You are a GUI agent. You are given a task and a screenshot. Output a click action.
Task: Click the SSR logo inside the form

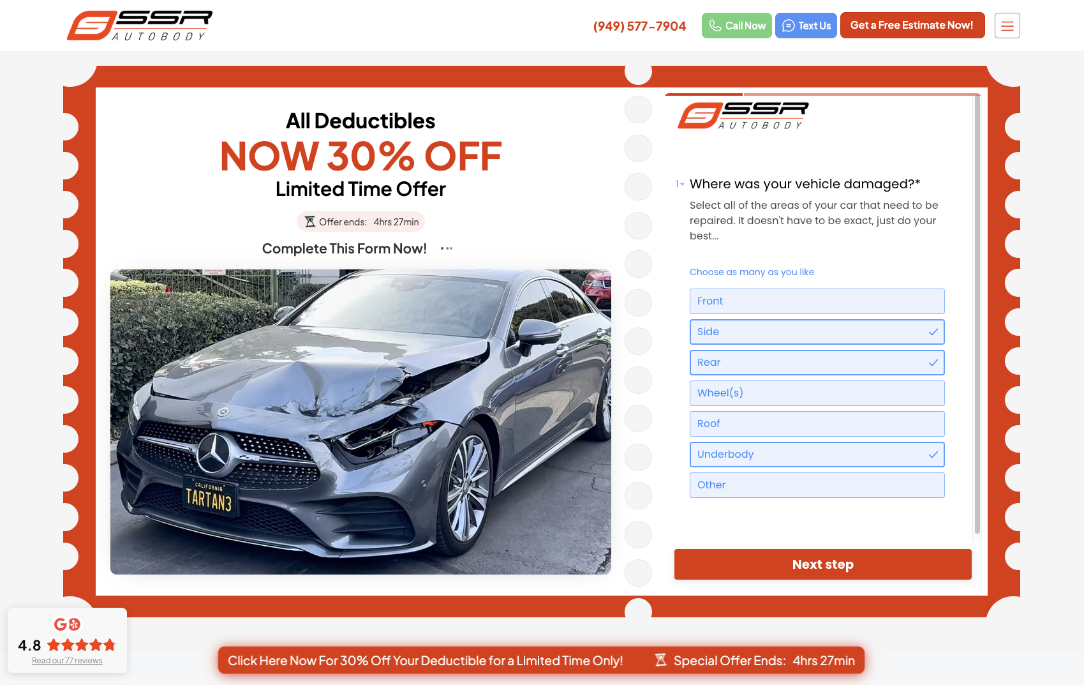[x=743, y=116]
